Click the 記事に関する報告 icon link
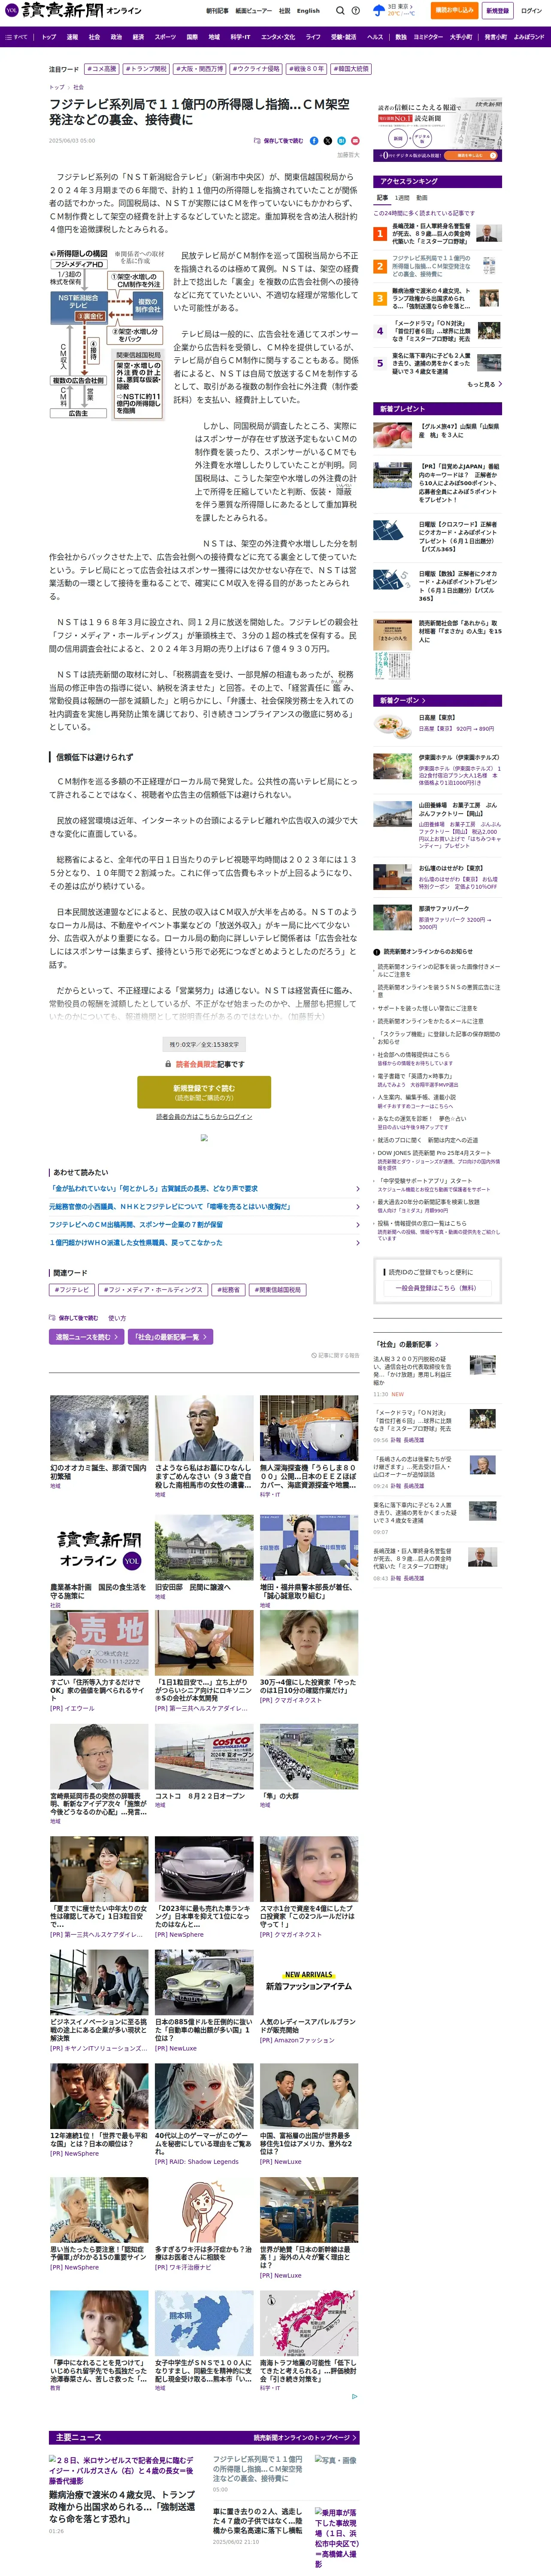551x2576 pixels. (x=335, y=1355)
